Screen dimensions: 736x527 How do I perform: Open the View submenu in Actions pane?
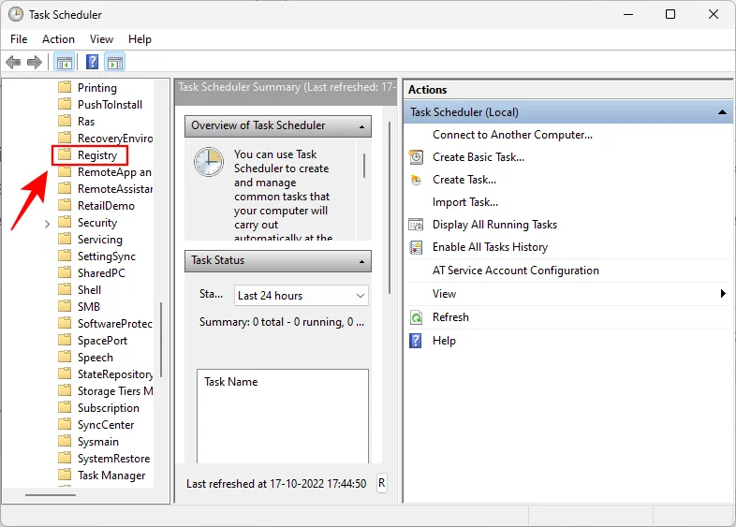click(x=722, y=294)
